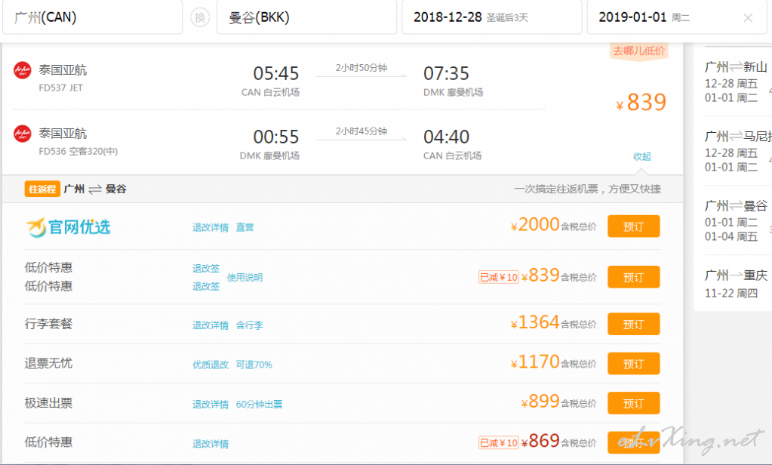Click the 07:35 arrival time

click(x=447, y=73)
